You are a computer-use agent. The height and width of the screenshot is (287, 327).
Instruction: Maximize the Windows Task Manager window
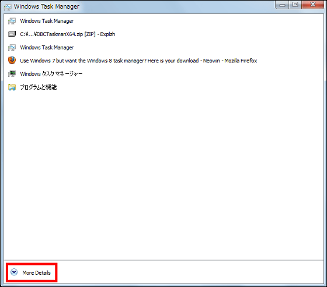pyautogui.click(x=295, y=5)
